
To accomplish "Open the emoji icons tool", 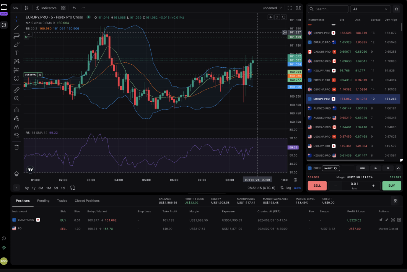I will (16, 78).
